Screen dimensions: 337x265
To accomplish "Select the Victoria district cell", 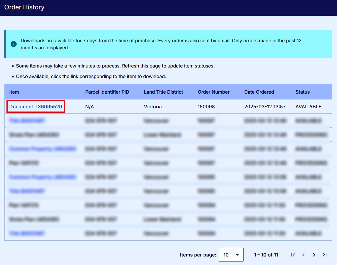I will (x=153, y=107).
